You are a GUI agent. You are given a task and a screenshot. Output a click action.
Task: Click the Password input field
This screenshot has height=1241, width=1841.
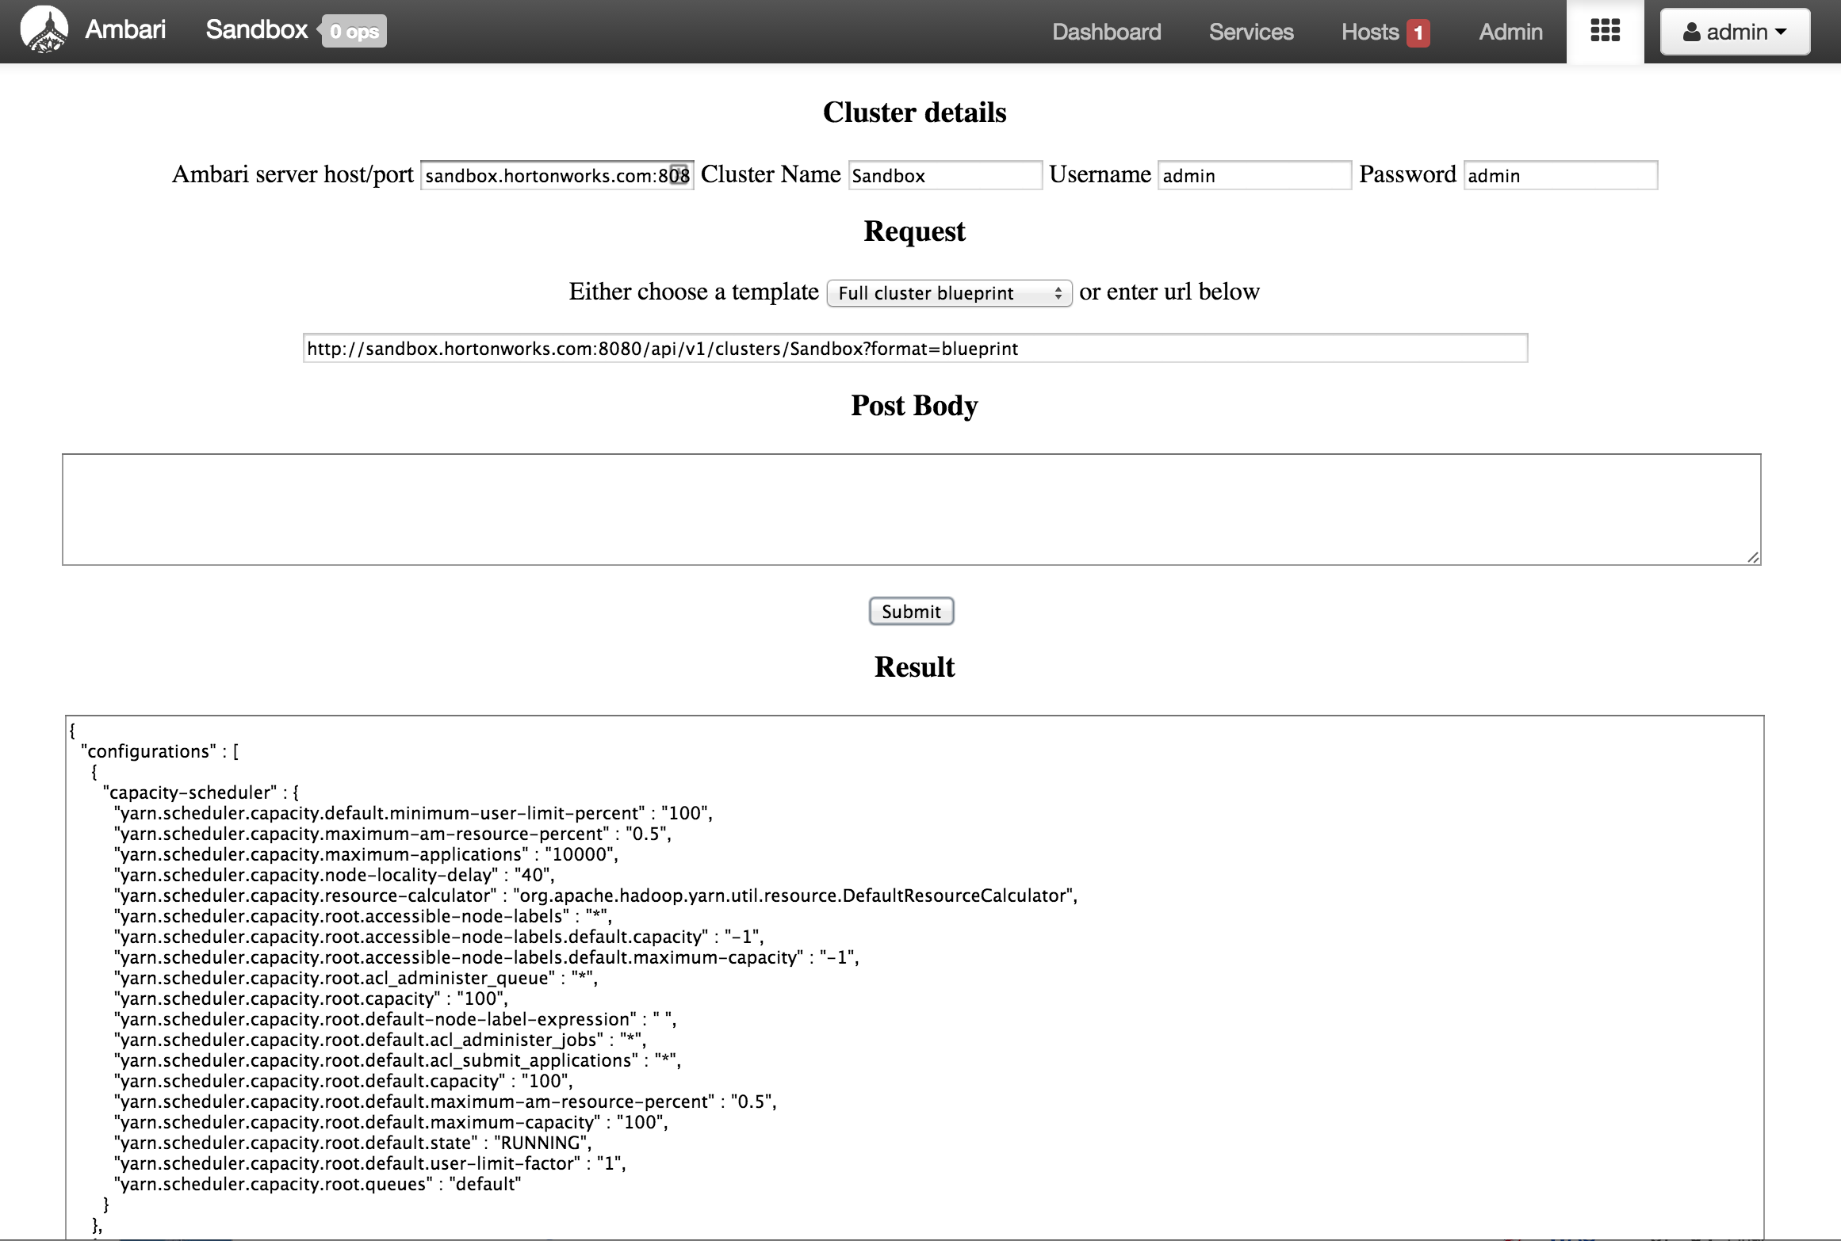click(x=1560, y=175)
